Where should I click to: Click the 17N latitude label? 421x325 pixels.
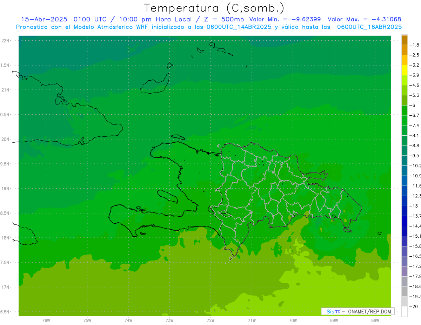6,287
